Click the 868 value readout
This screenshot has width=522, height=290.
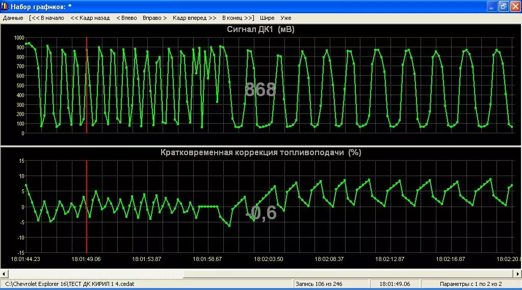coord(260,90)
